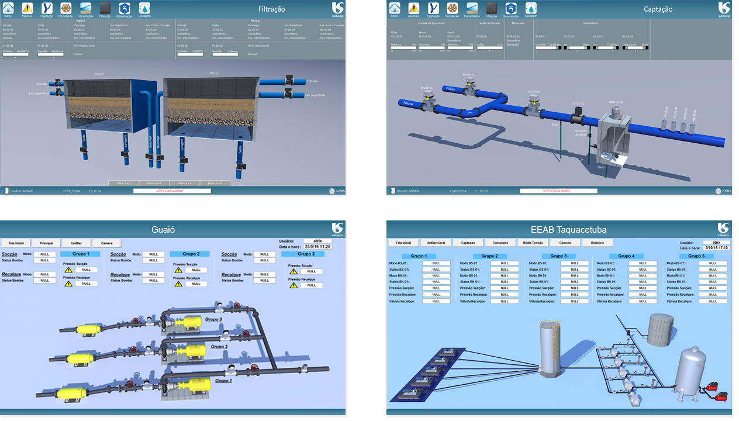Click logout door icon in Captação status bar
Screen dimensions: 739x421
click(392, 191)
